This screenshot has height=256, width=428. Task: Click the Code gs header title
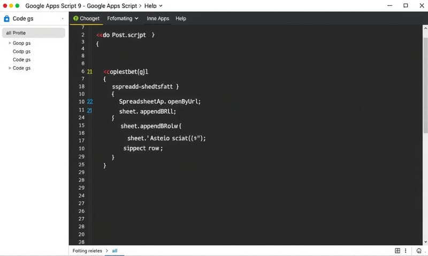click(x=23, y=19)
